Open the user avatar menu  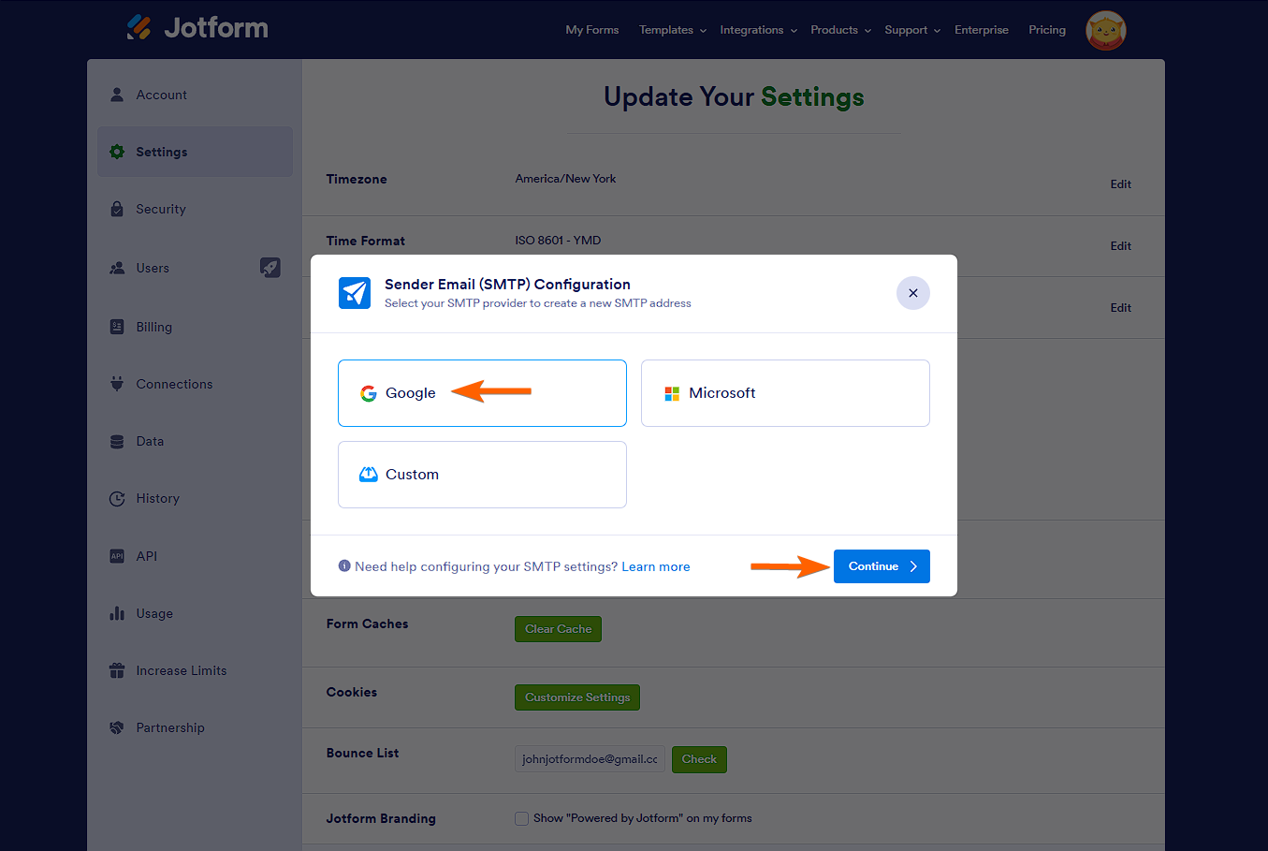[x=1105, y=30]
